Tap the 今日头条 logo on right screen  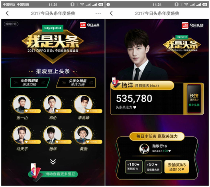[x=192, y=26]
